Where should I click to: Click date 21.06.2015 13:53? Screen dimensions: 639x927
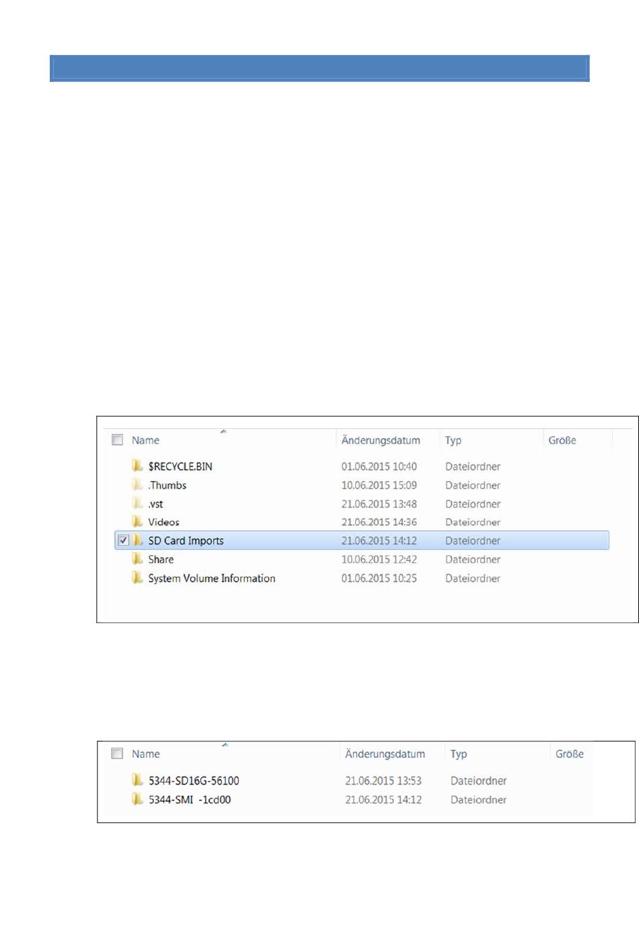[383, 781]
